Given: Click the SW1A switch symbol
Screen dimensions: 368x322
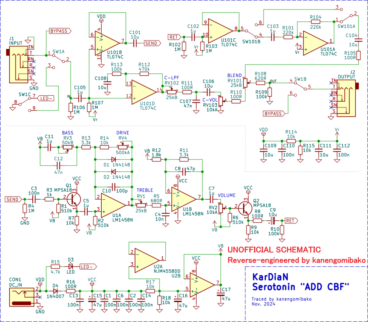Looking at the screenshot, I should tap(59, 59).
